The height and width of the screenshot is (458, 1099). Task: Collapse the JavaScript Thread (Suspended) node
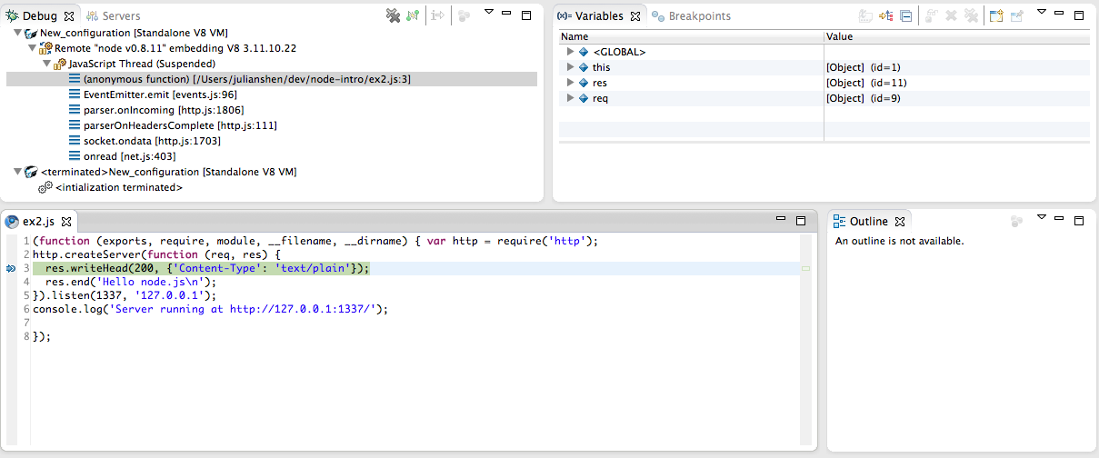pos(46,64)
